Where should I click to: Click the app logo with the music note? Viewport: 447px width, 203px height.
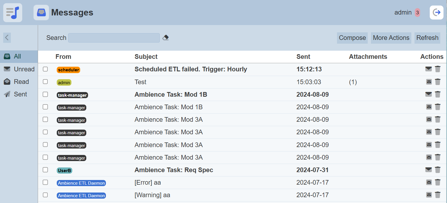[13, 13]
